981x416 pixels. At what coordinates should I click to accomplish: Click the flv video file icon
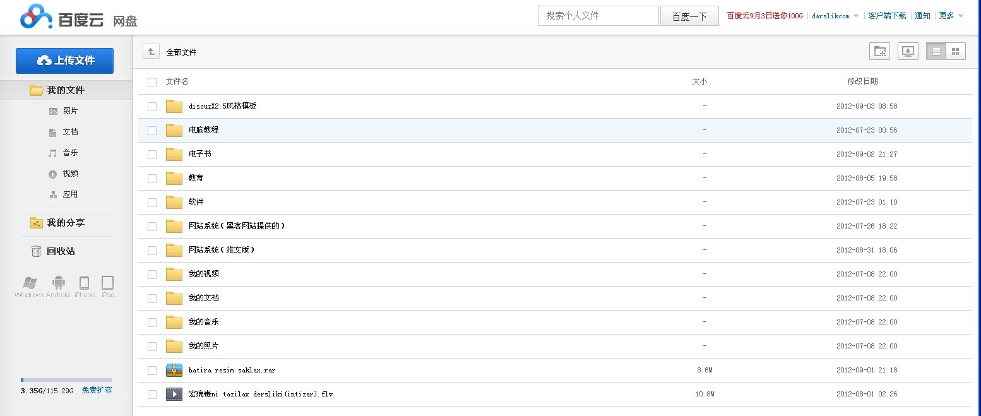(174, 394)
